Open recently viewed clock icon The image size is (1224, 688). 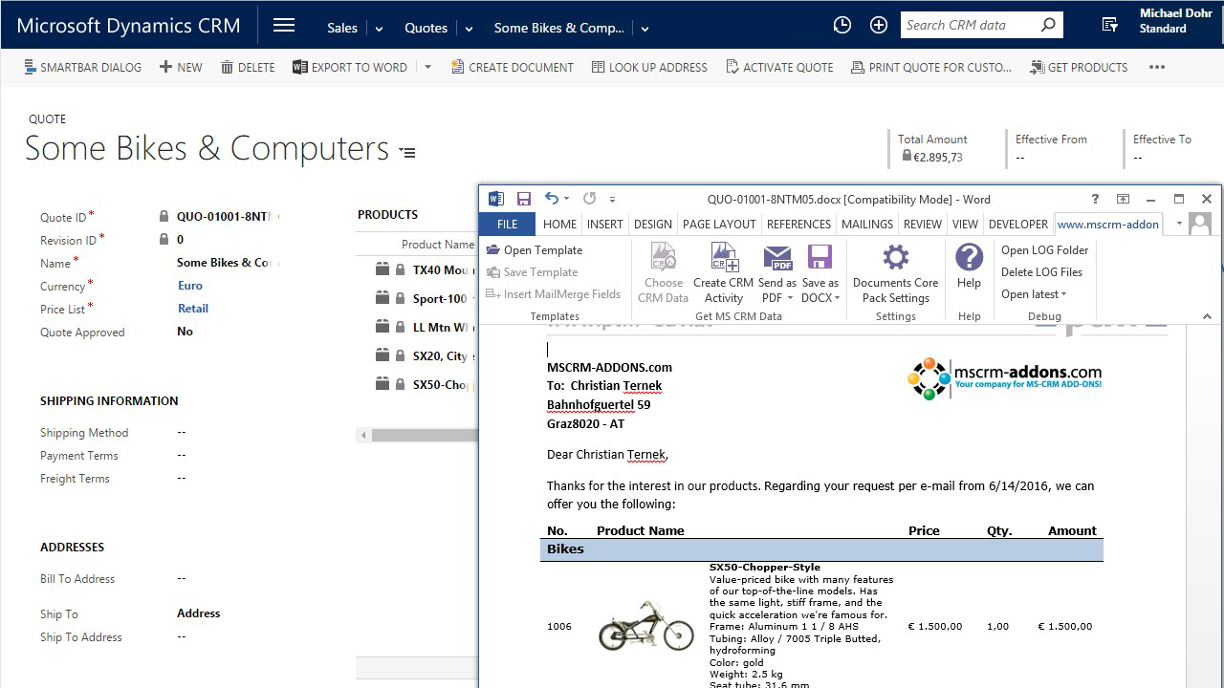pyautogui.click(x=842, y=26)
